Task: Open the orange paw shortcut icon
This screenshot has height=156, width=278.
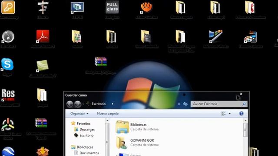Action: tap(146, 7)
